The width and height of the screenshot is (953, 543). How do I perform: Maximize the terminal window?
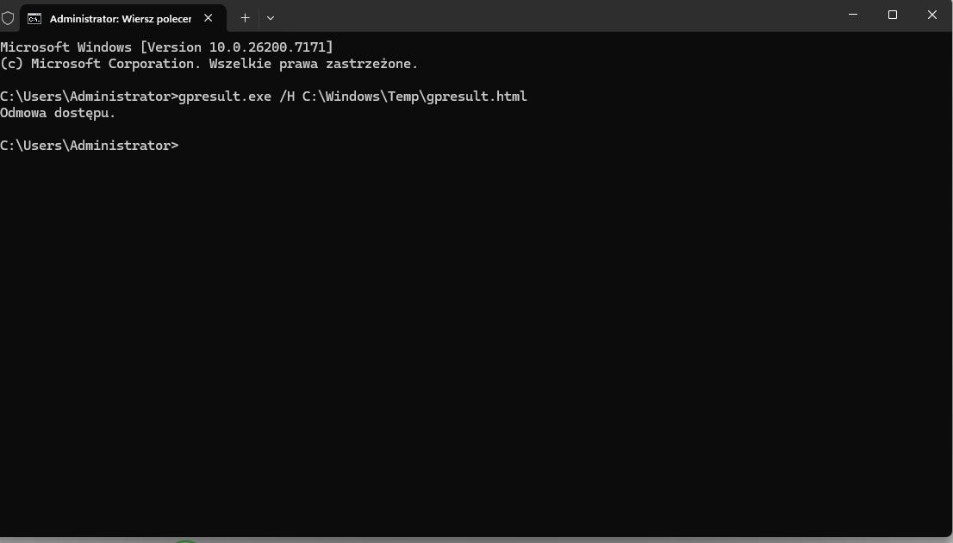click(893, 16)
